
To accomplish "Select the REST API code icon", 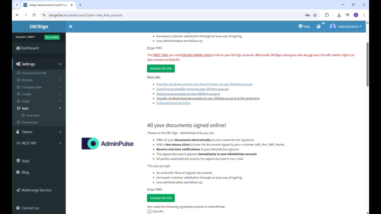I will coord(18,143).
